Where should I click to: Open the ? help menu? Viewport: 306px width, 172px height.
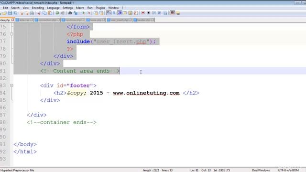(123, 8)
